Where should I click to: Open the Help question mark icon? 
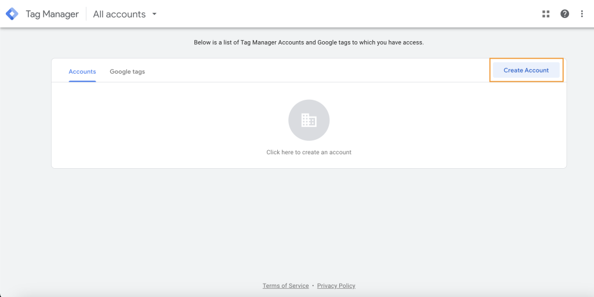click(564, 14)
